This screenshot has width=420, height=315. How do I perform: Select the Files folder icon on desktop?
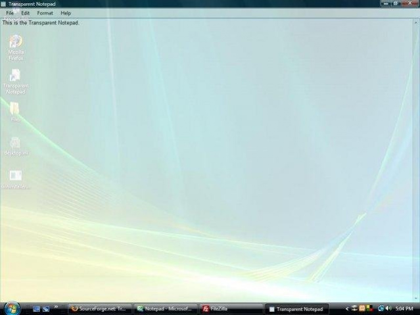[x=15, y=109]
